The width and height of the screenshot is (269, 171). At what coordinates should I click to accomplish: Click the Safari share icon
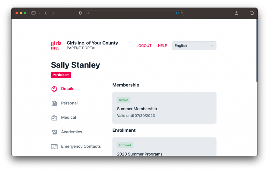(236, 13)
